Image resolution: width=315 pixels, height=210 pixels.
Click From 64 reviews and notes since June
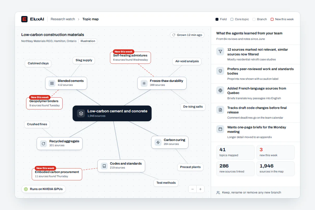point(240,39)
